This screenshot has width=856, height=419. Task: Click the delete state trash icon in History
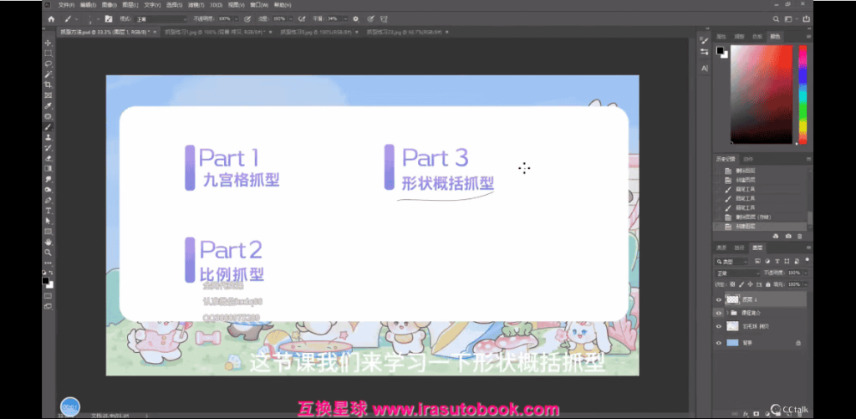[801, 236]
